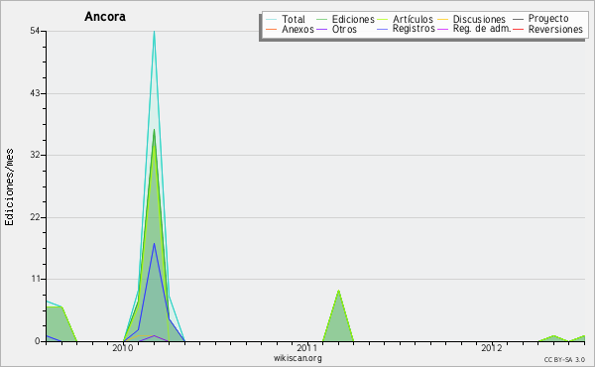Click the 2012 x-axis label
The width and height of the screenshot is (595, 367).
click(492, 348)
